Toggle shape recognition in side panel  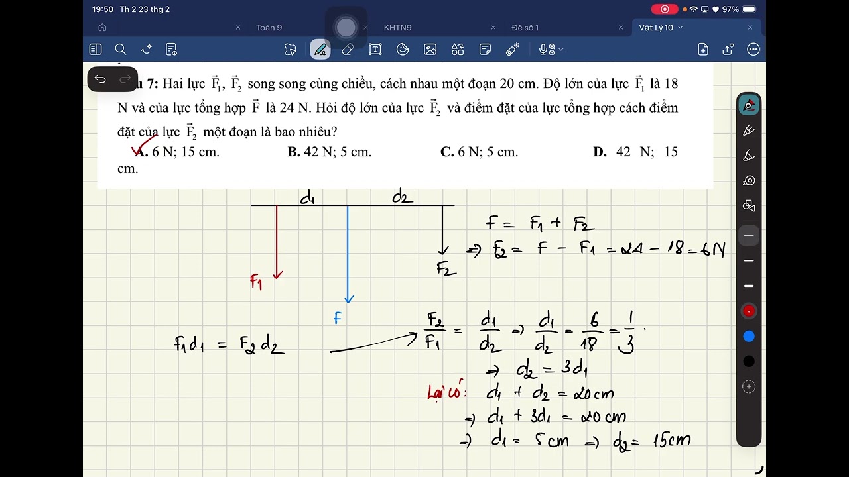(x=749, y=205)
